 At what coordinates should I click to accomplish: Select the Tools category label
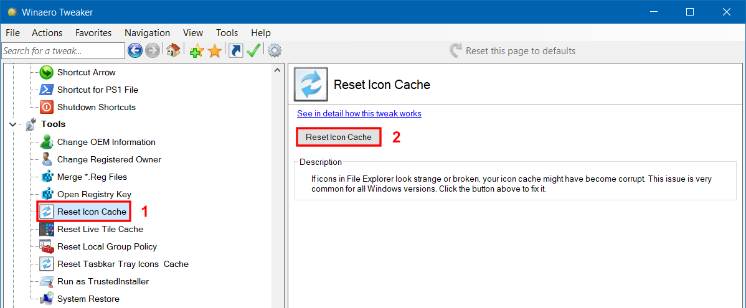(54, 124)
